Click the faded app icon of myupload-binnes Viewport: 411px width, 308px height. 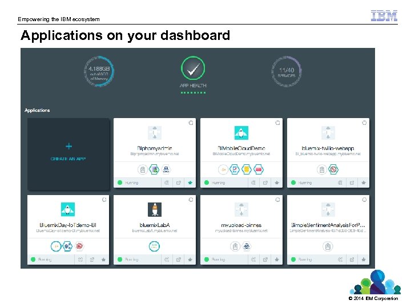point(241,209)
